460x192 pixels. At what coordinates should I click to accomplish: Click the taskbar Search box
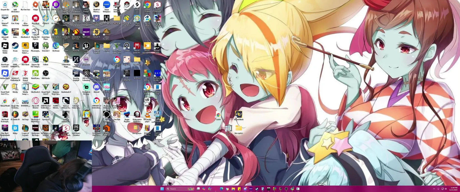tap(180, 189)
